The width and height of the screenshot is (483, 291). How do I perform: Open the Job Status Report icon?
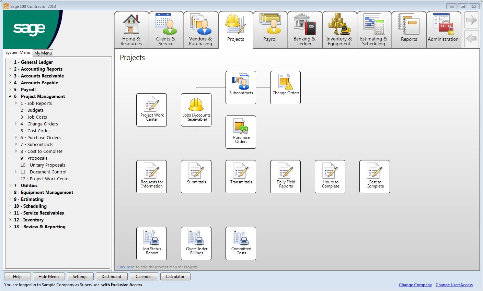pos(152,243)
